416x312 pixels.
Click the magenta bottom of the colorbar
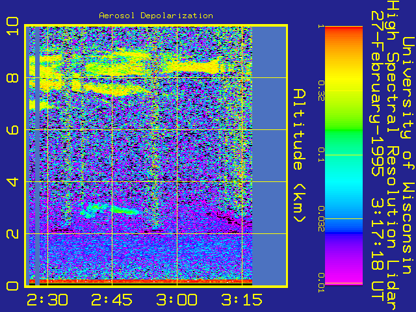click(344, 279)
